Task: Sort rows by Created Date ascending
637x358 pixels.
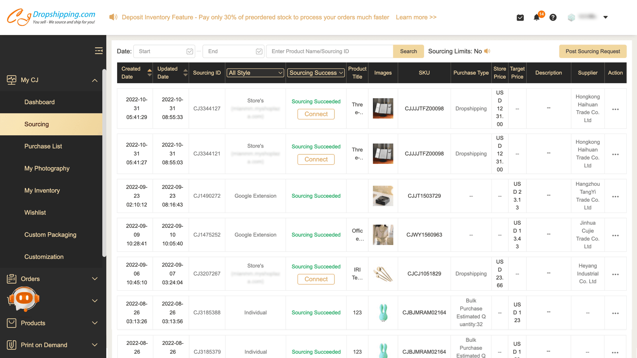Action: point(149,70)
